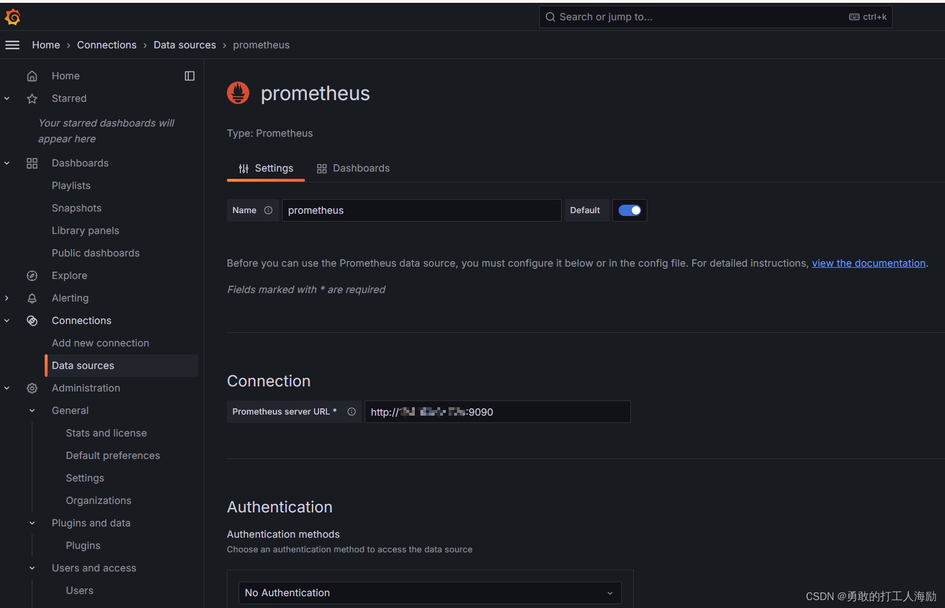Click the Explore compass icon
The height and width of the screenshot is (608, 945).
point(32,276)
